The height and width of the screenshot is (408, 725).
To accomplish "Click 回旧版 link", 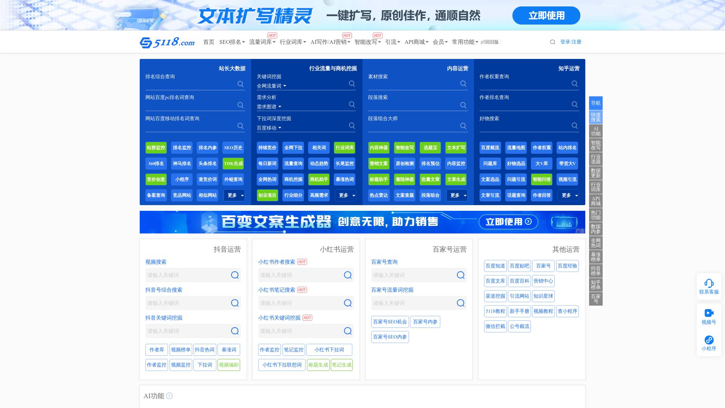I will tap(489, 42).
